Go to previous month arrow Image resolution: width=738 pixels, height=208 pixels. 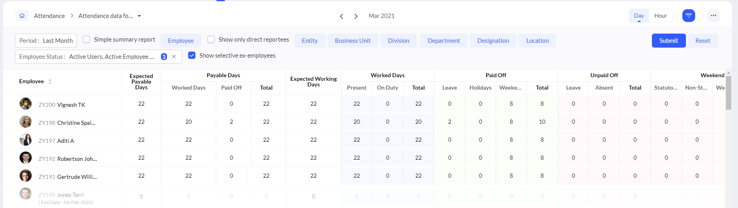pos(342,16)
